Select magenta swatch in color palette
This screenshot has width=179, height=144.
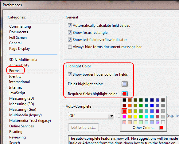124,117
